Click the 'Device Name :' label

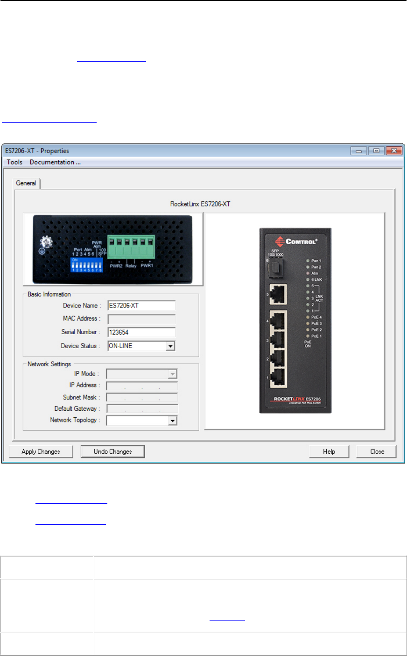click(x=82, y=306)
